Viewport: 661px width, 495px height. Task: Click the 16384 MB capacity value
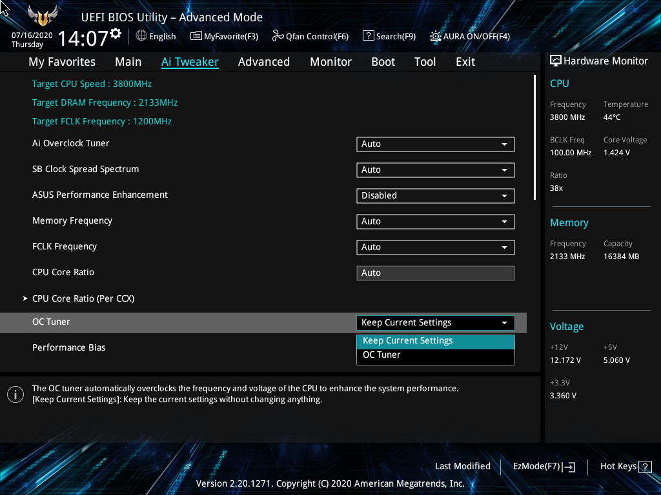(621, 257)
